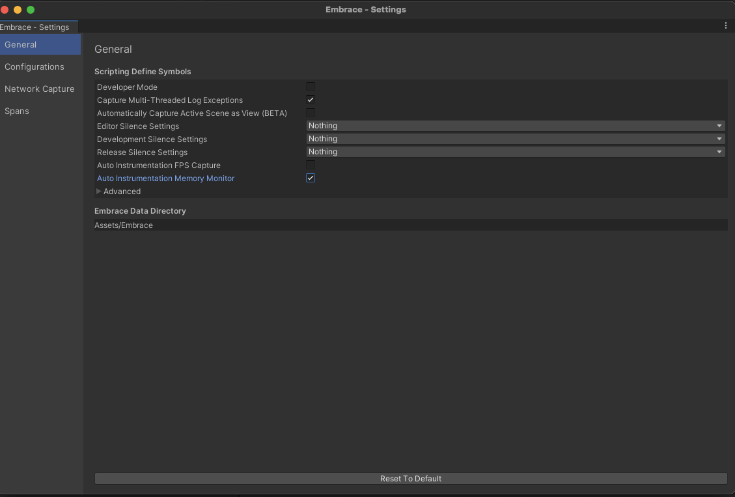Click the Release Silence Settings label
The height and width of the screenshot is (497, 735).
tap(142, 152)
